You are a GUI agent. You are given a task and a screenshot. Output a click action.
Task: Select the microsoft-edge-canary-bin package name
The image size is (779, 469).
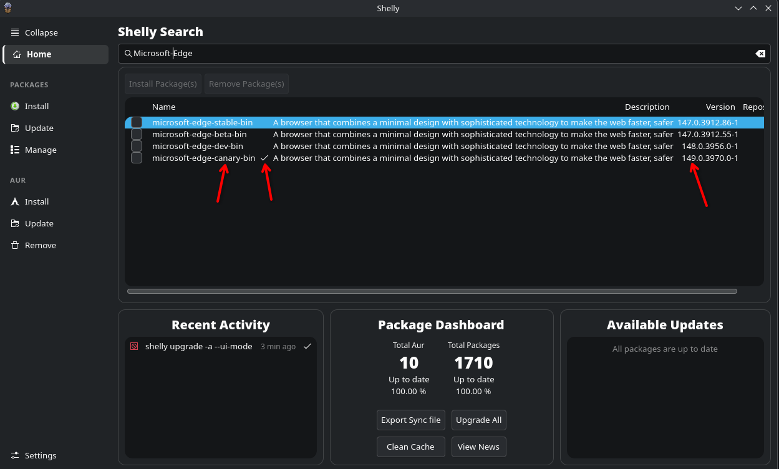pos(203,158)
